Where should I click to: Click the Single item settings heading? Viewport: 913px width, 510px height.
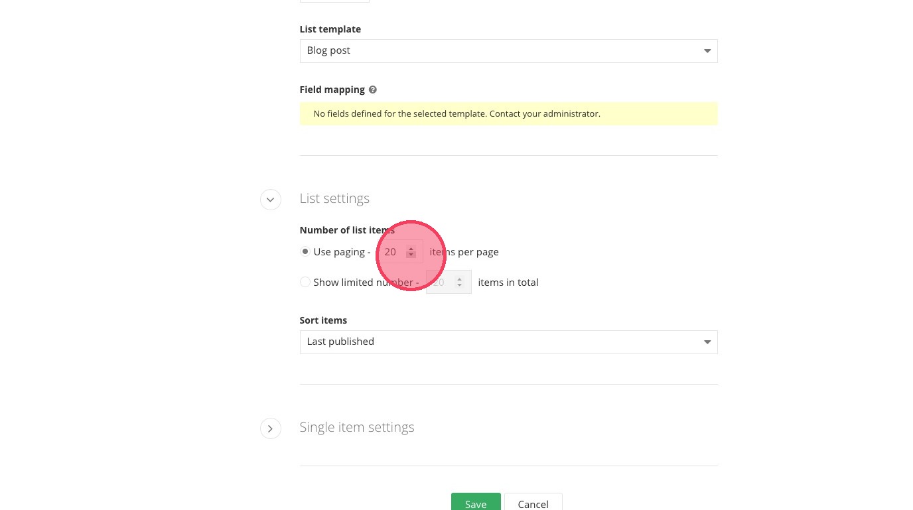coord(357,427)
